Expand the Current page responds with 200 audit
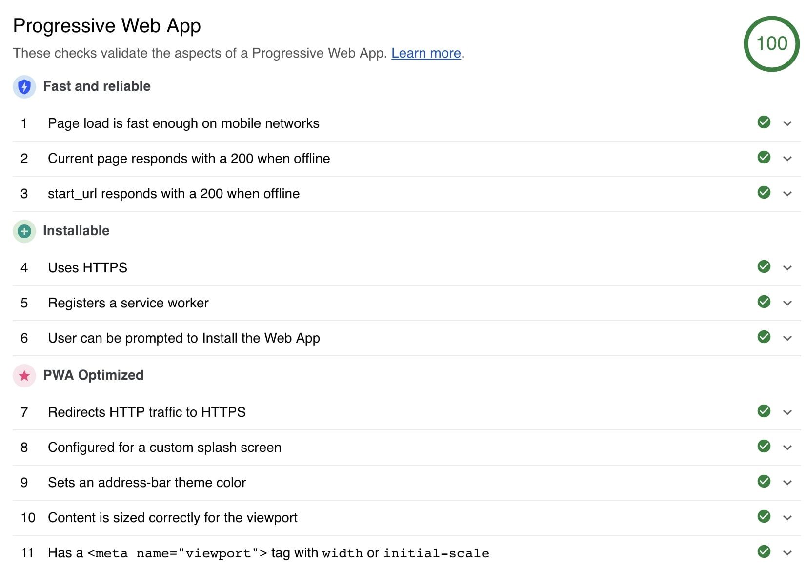 click(x=787, y=159)
